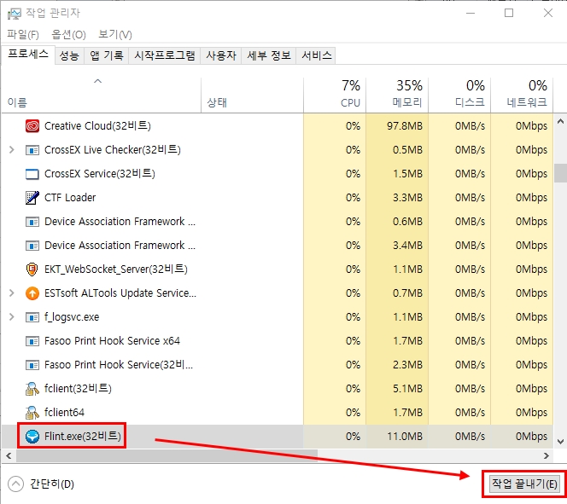Close the Task Manager window

click(x=548, y=14)
